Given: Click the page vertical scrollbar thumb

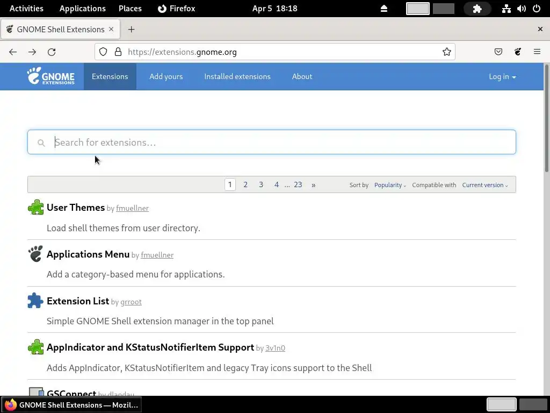Looking at the screenshot, I should (x=546, y=118).
